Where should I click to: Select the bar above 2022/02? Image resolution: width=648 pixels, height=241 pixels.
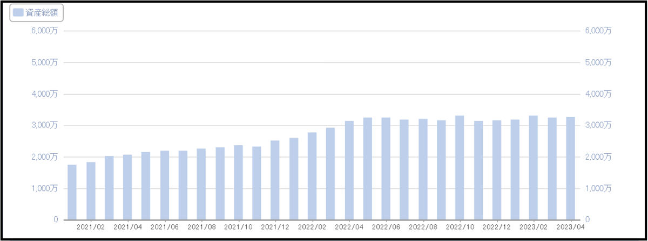(x=312, y=176)
